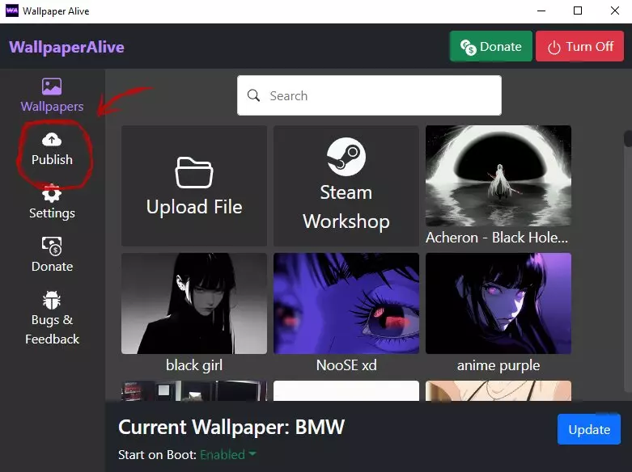Viewport: 632px width, 472px height.
Task: Close the Wallpaper Alive window
Action: pyautogui.click(x=615, y=11)
